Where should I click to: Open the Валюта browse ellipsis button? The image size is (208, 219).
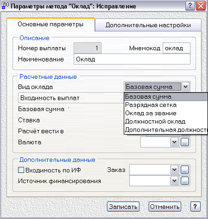(x=185, y=142)
